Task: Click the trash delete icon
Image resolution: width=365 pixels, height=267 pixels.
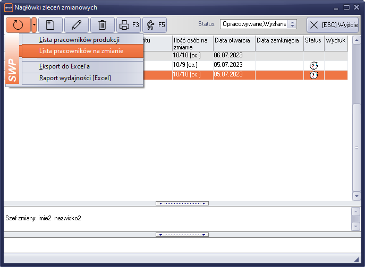Action: (102, 25)
